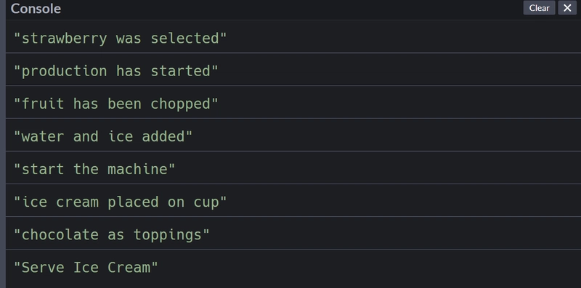Select the "ice cream placed on cup" entry
Screen dimensions: 581x288
tap(293, 202)
